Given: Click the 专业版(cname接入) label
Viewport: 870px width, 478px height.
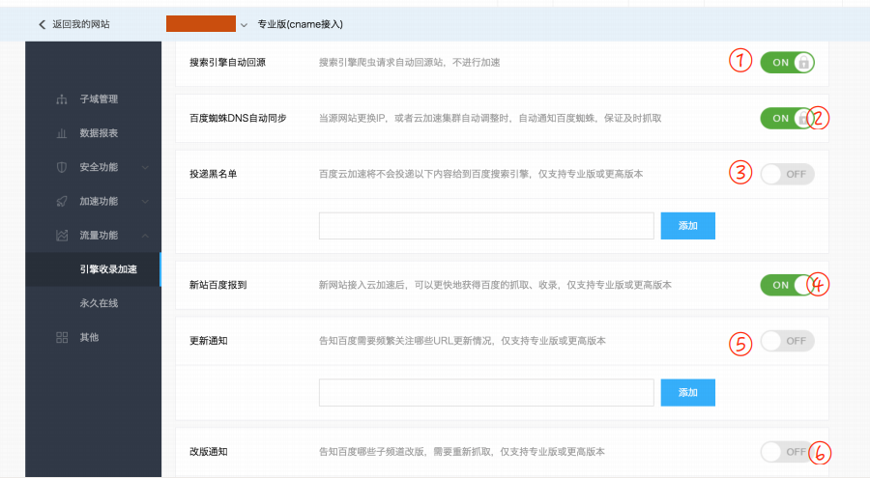Looking at the screenshot, I should pos(301,24).
